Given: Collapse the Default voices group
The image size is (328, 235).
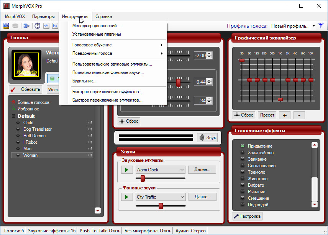Looking at the screenshot, I should click(x=14, y=116).
